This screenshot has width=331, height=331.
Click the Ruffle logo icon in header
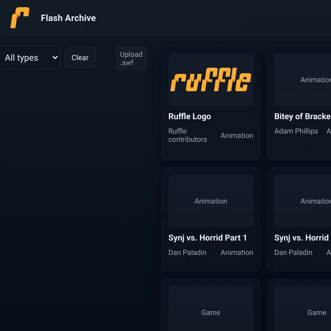(20, 18)
